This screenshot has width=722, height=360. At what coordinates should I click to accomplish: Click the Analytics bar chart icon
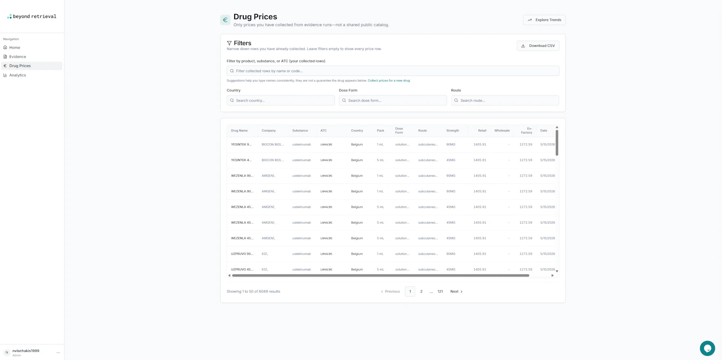point(5,75)
